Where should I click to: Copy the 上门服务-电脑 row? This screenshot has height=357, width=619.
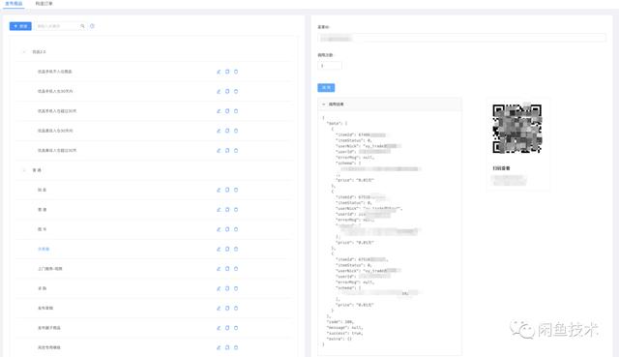[227, 269]
